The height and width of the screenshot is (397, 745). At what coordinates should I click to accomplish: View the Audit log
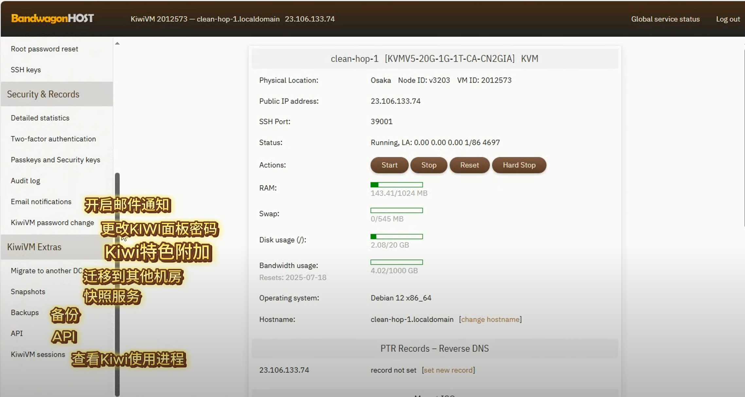tap(25, 181)
